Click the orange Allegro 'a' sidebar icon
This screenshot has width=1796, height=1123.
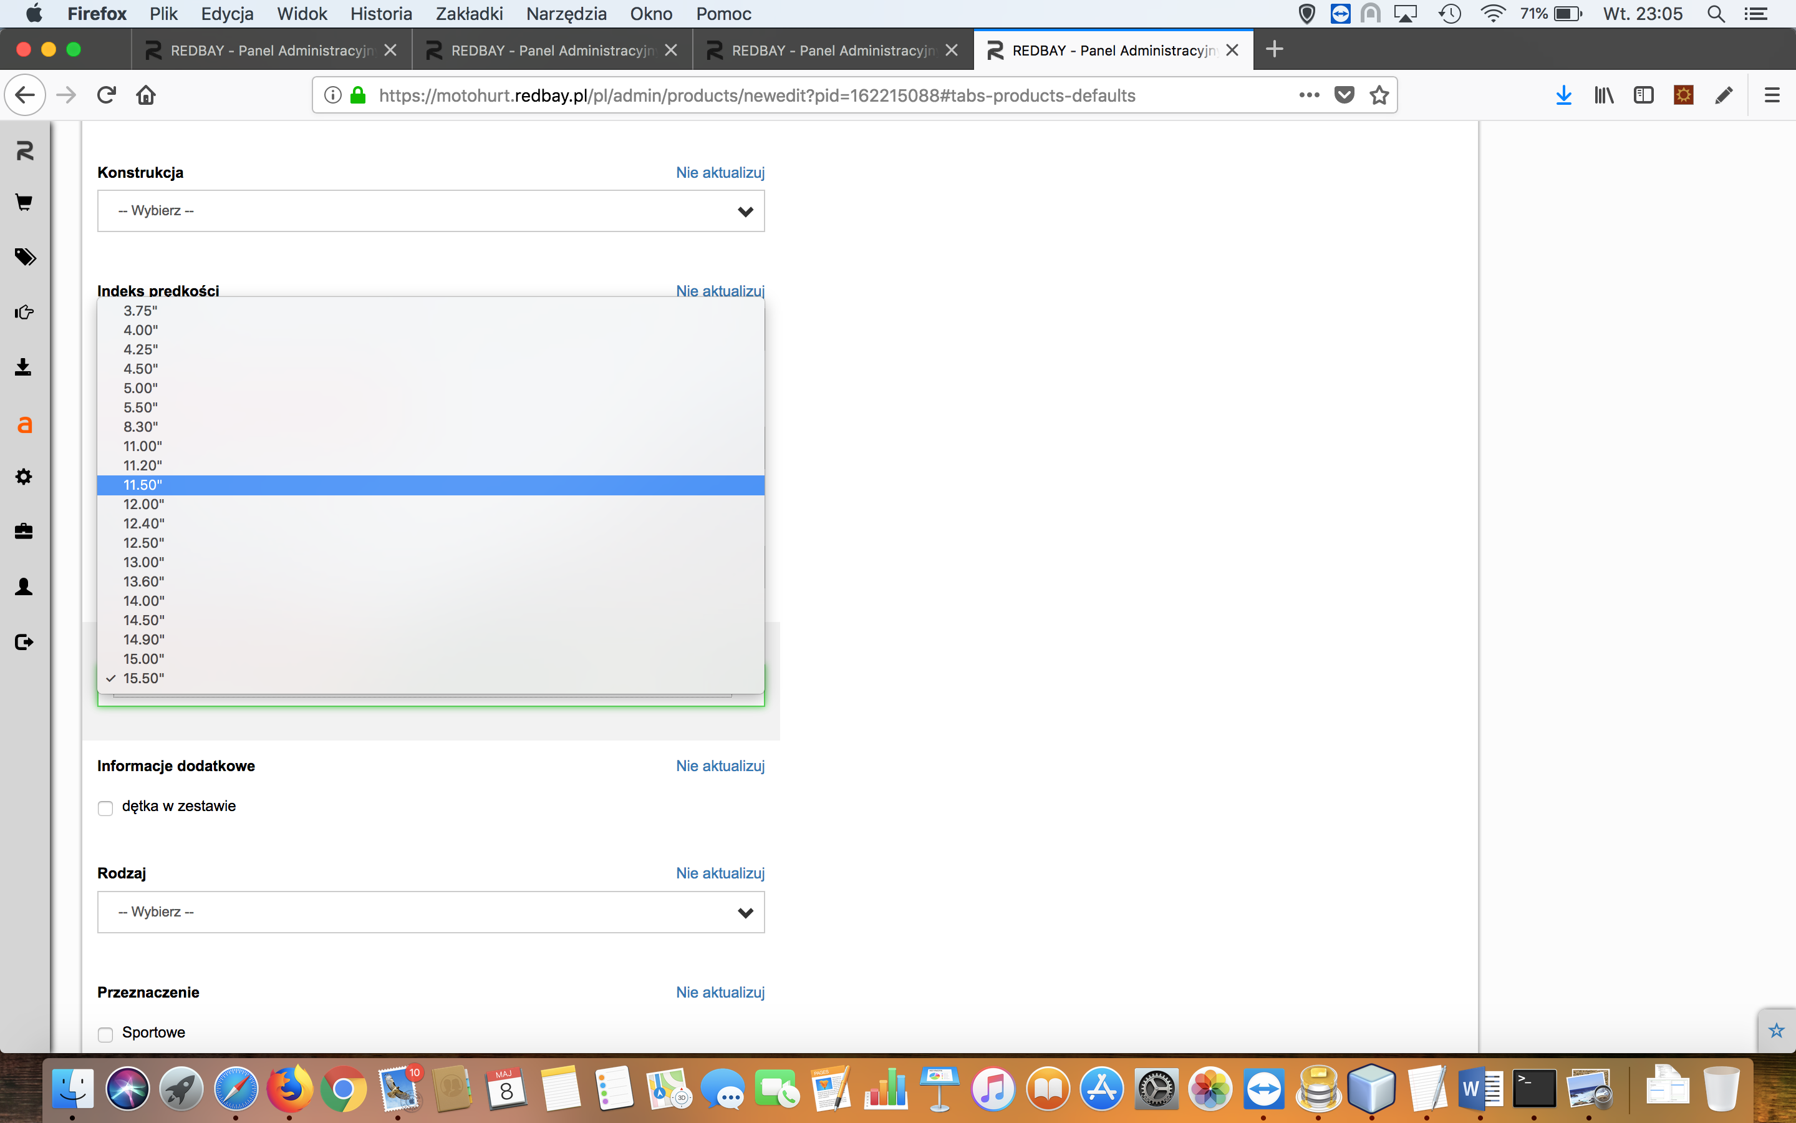(x=24, y=424)
